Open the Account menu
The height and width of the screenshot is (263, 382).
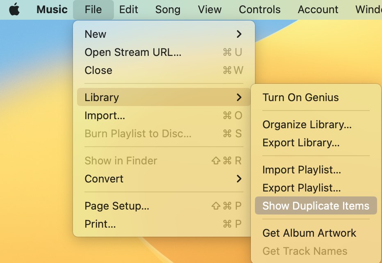pyautogui.click(x=318, y=9)
